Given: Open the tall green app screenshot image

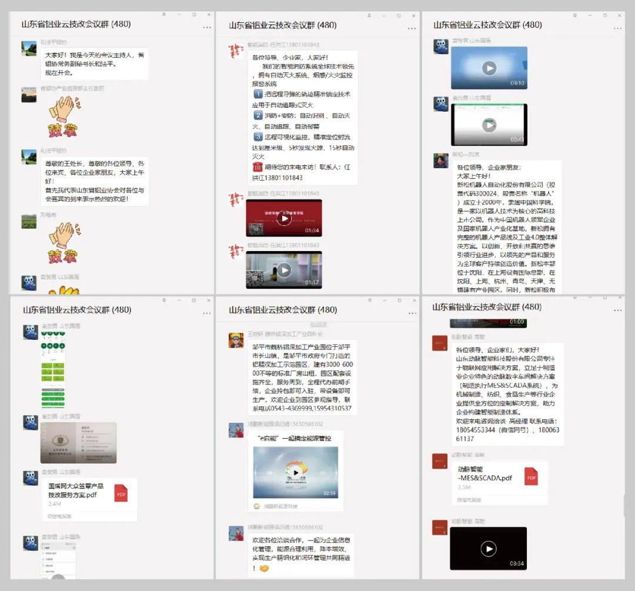Looking at the screenshot, I should tap(53, 370).
